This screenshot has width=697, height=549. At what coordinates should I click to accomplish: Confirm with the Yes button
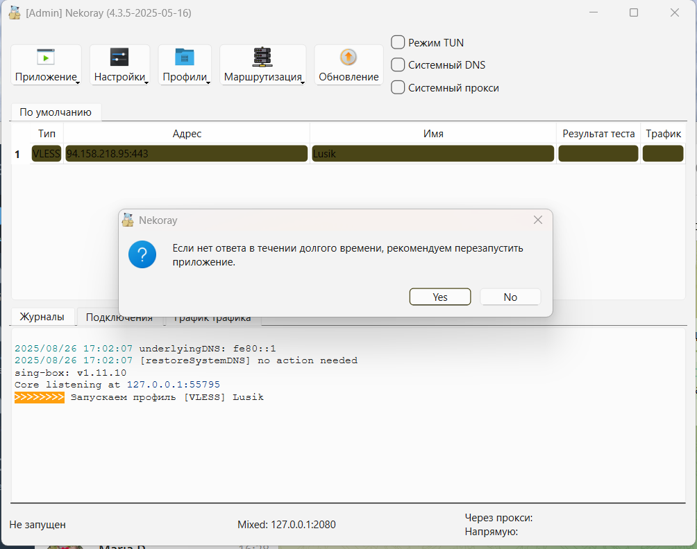(x=440, y=297)
